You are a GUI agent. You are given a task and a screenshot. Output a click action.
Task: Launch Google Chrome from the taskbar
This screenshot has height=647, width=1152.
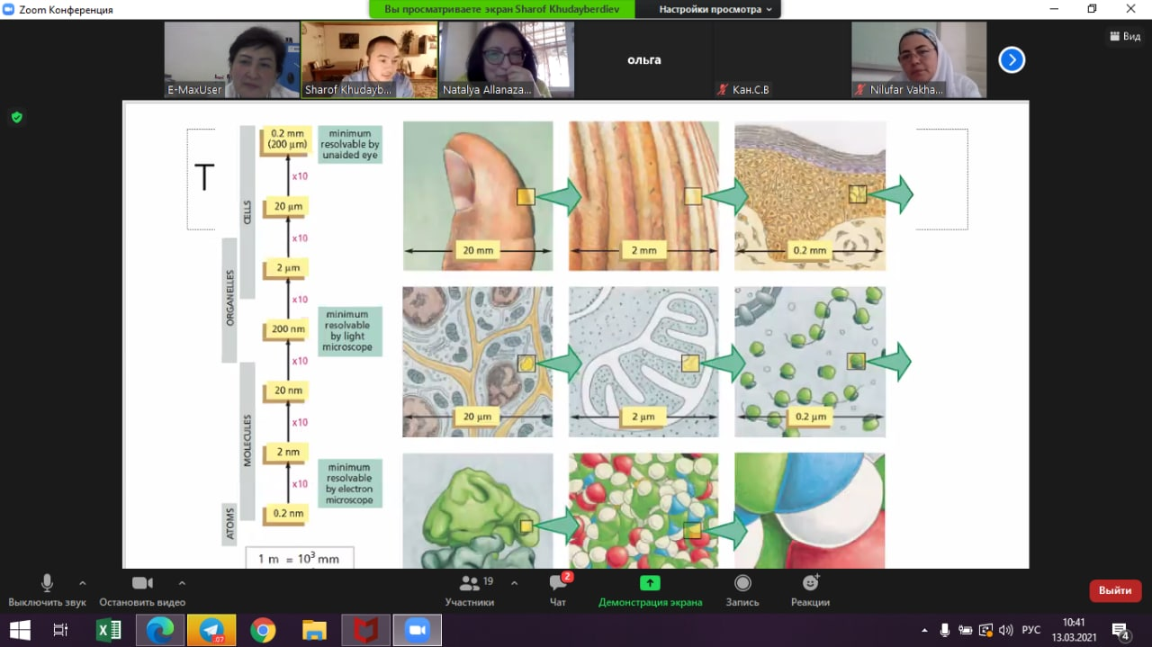click(x=263, y=631)
